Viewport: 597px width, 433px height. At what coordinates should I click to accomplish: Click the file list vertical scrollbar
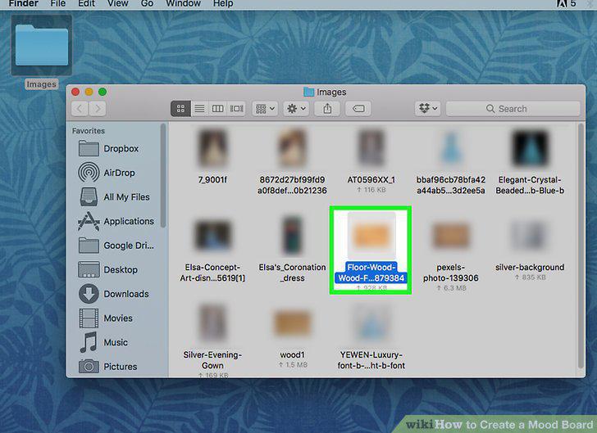click(581, 246)
